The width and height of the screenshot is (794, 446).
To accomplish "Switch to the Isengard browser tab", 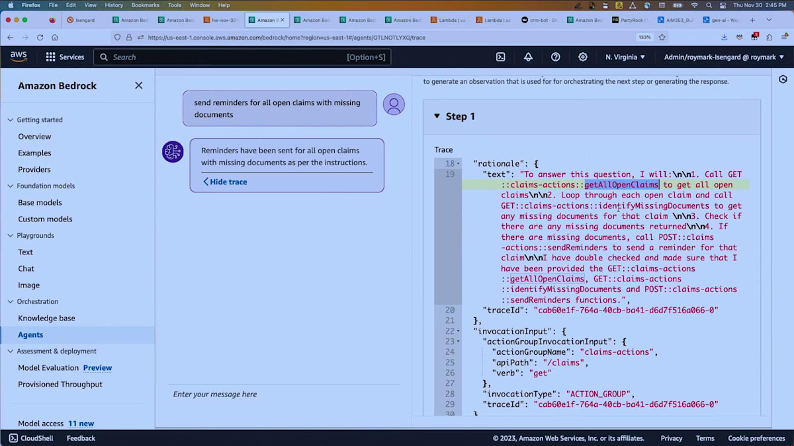I will coord(85,20).
